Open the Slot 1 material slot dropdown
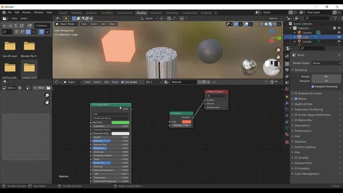Image resolution: width=343 pixels, height=193 pixels. [153, 82]
